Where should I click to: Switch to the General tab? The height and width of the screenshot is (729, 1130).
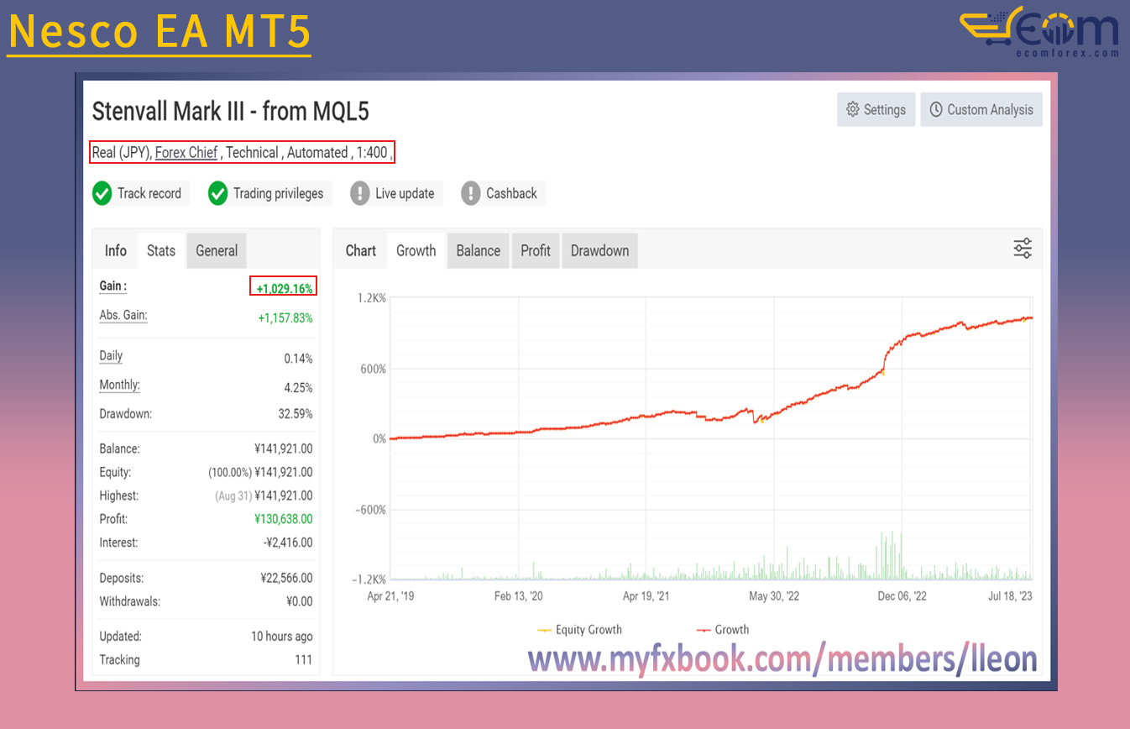(x=217, y=251)
